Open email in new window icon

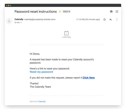(x=117, y=11)
